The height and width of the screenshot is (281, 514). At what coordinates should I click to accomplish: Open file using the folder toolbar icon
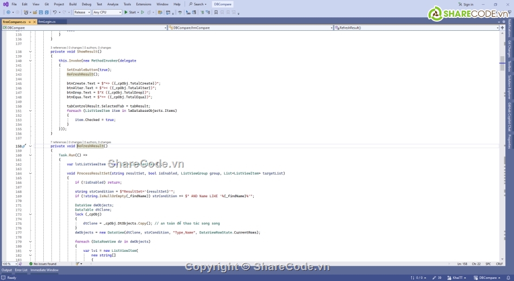(35, 12)
